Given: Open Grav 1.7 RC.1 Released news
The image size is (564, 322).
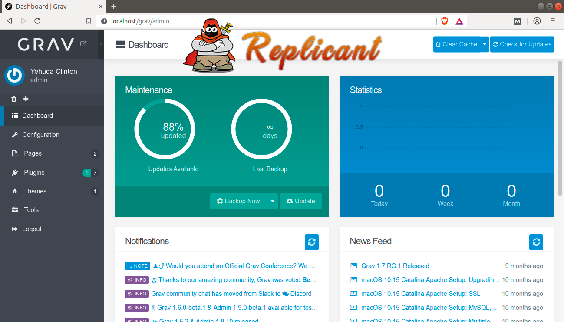Looking at the screenshot, I should pos(395,266).
